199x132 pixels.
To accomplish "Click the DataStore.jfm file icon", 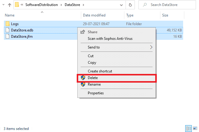I will 7,37.
